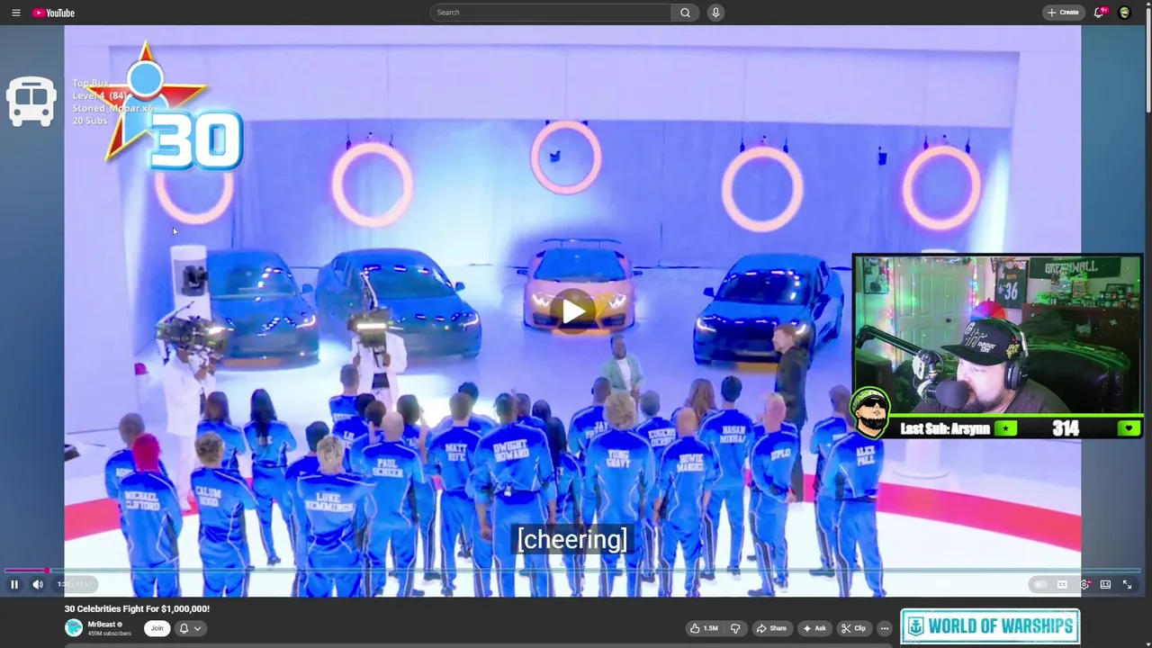Click the World of Warships banner
Screen dimensions: 1152x648
[x=990, y=627]
